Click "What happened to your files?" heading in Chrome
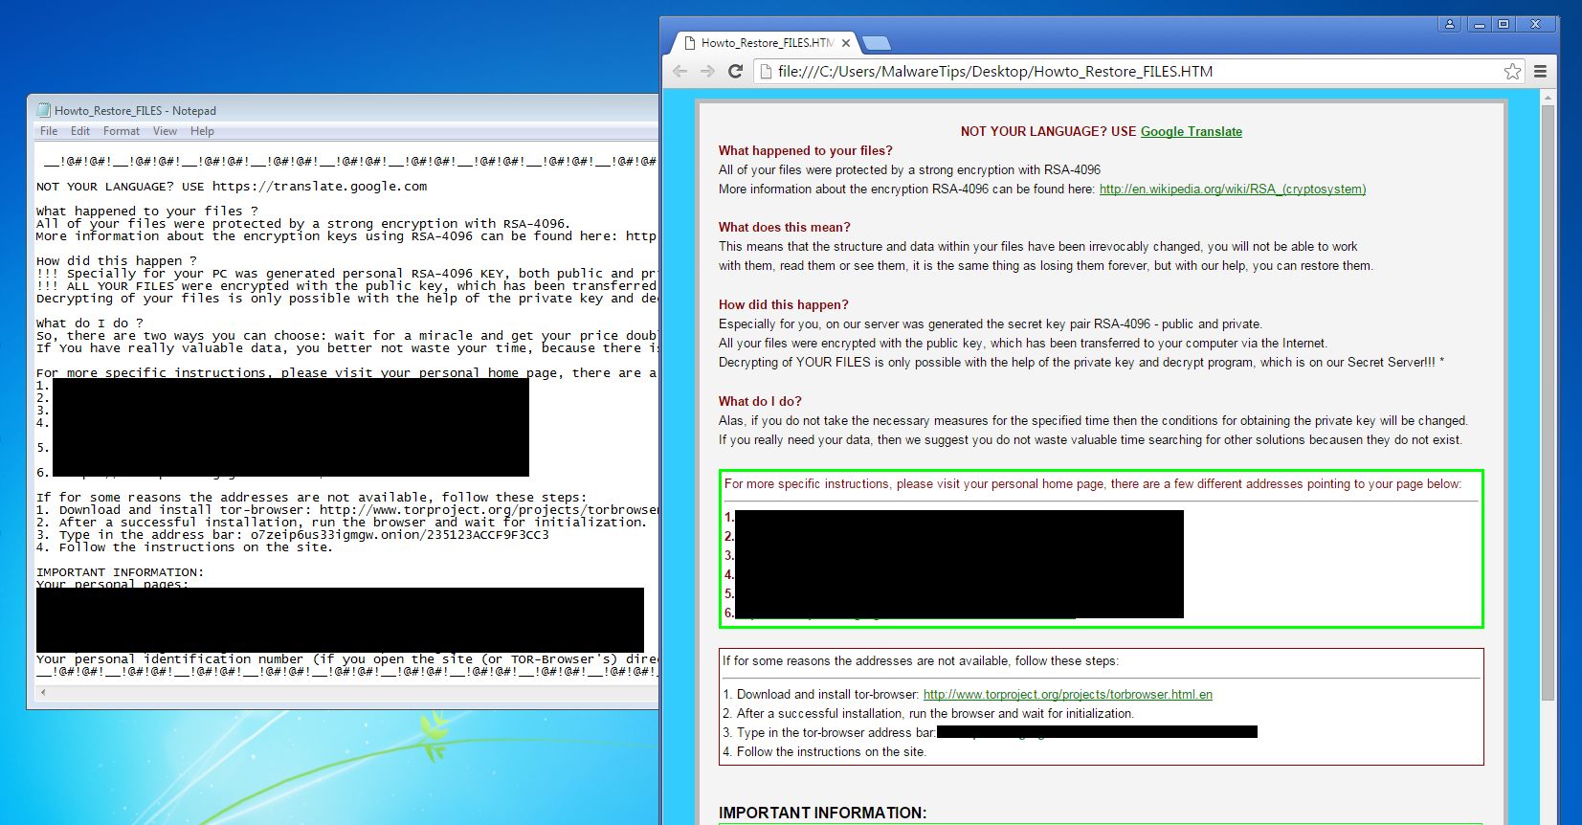 (x=806, y=151)
